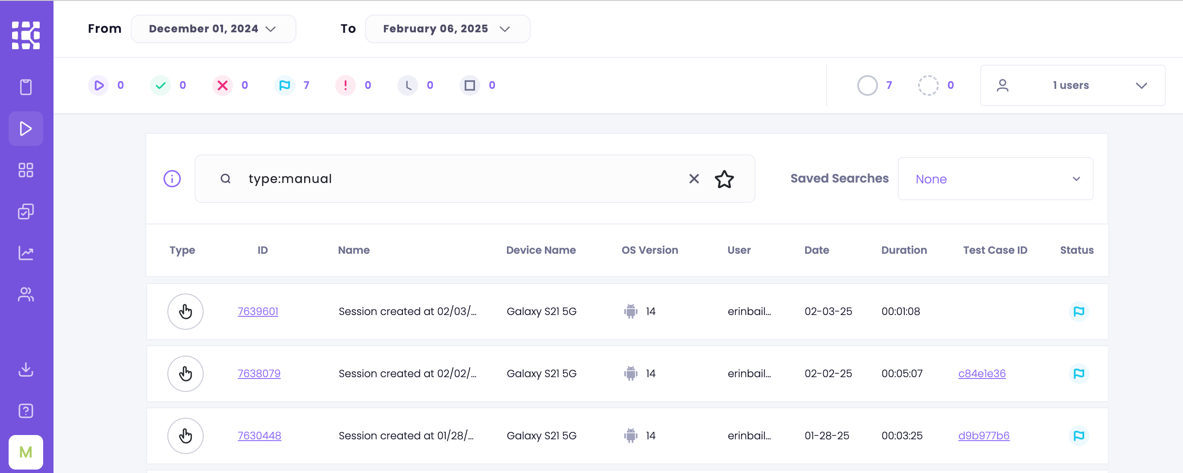Open the clipboard icon in the sidebar
The width and height of the screenshot is (1183, 473).
(x=26, y=87)
